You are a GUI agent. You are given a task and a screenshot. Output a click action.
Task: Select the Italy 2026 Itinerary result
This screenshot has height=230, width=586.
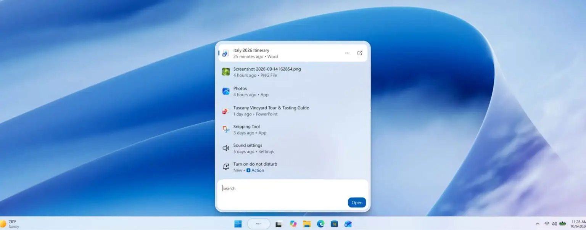click(x=293, y=53)
